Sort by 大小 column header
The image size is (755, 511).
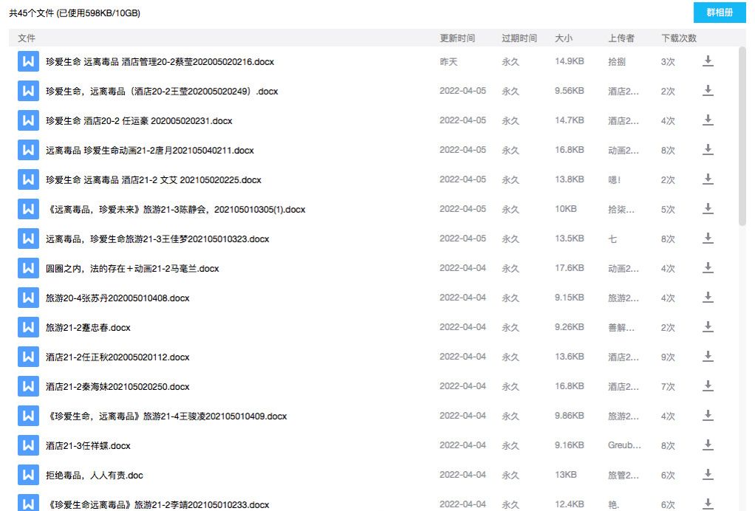pos(564,38)
